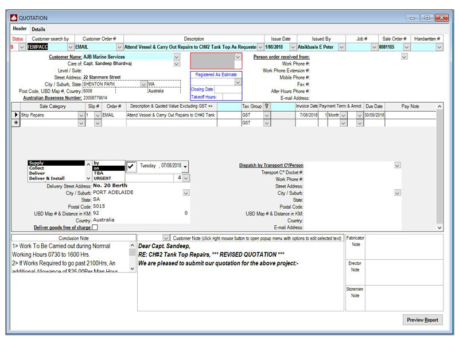This screenshot has width=459, height=344.
Task: Click the Takeoff Hours field
Action: pos(232,97)
